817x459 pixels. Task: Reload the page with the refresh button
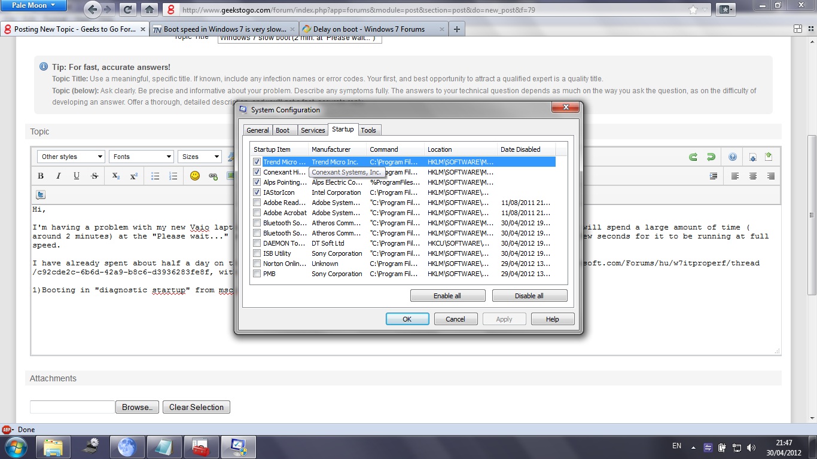[x=127, y=10]
